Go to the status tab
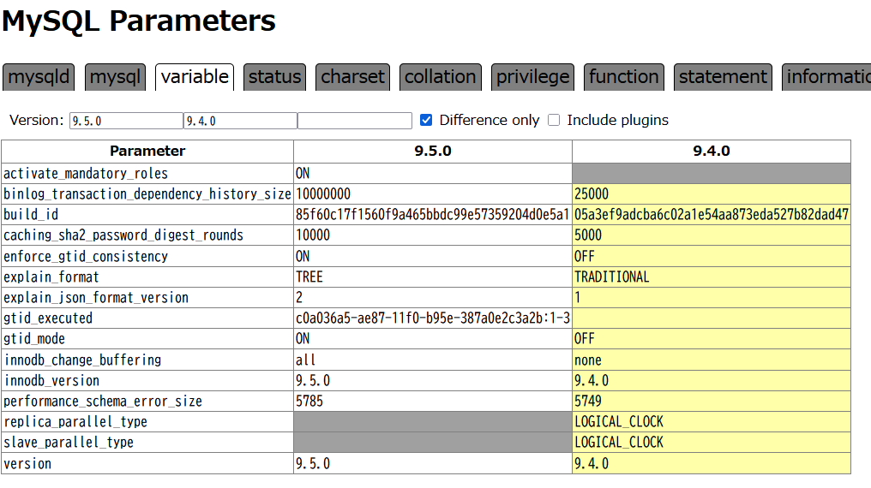The height and width of the screenshot is (488, 871). click(274, 76)
